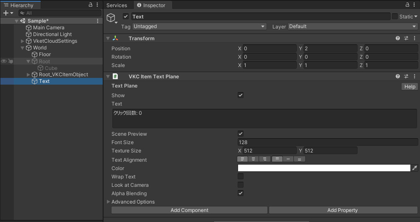The width and height of the screenshot is (420, 222).
Task: Open the white Color swatch picker
Action: point(324,168)
